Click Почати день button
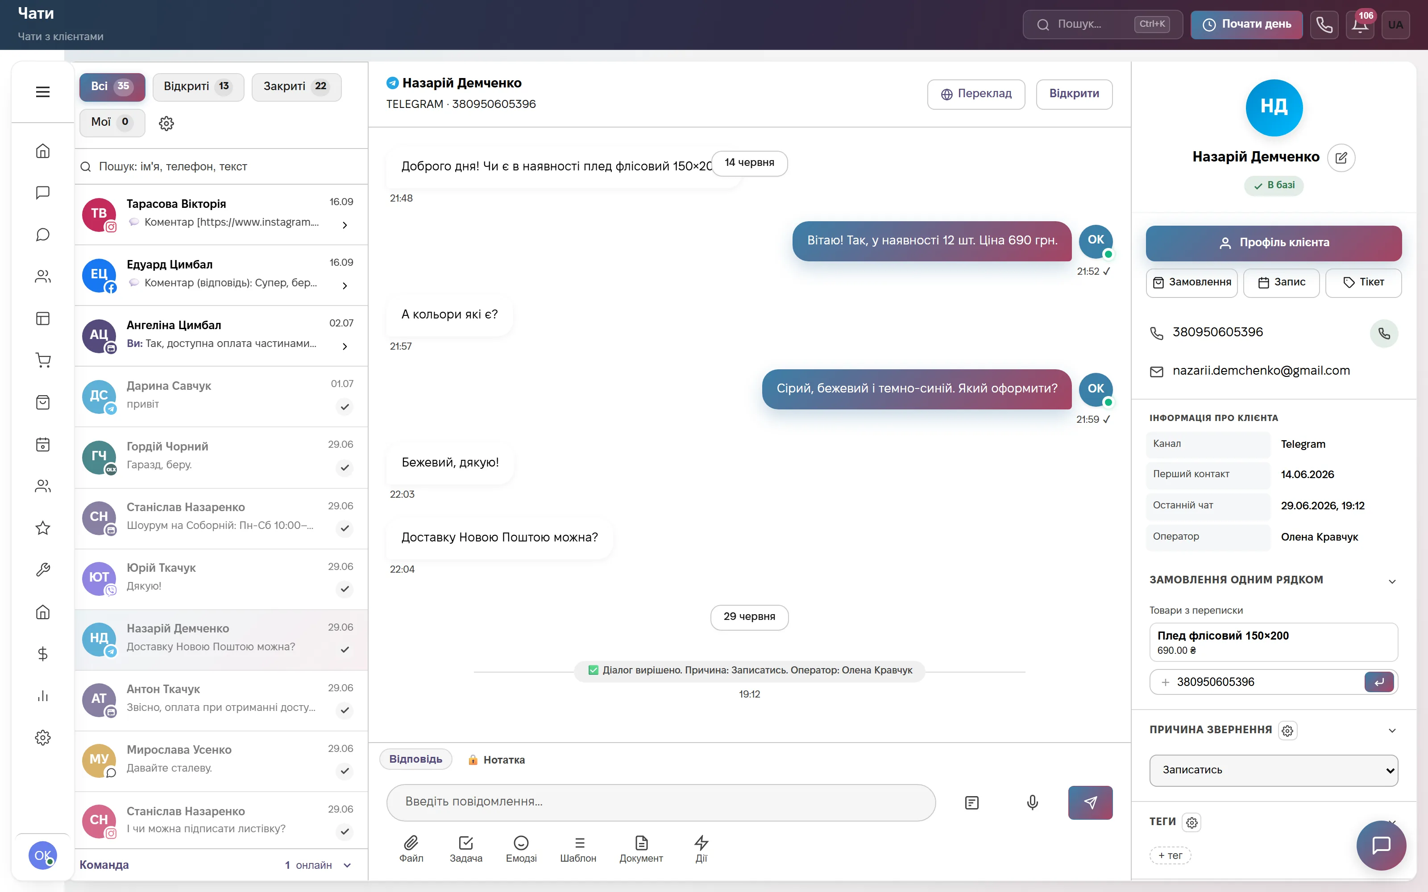The width and height of the screenshot is (1428, 892). coord(1246,25)
